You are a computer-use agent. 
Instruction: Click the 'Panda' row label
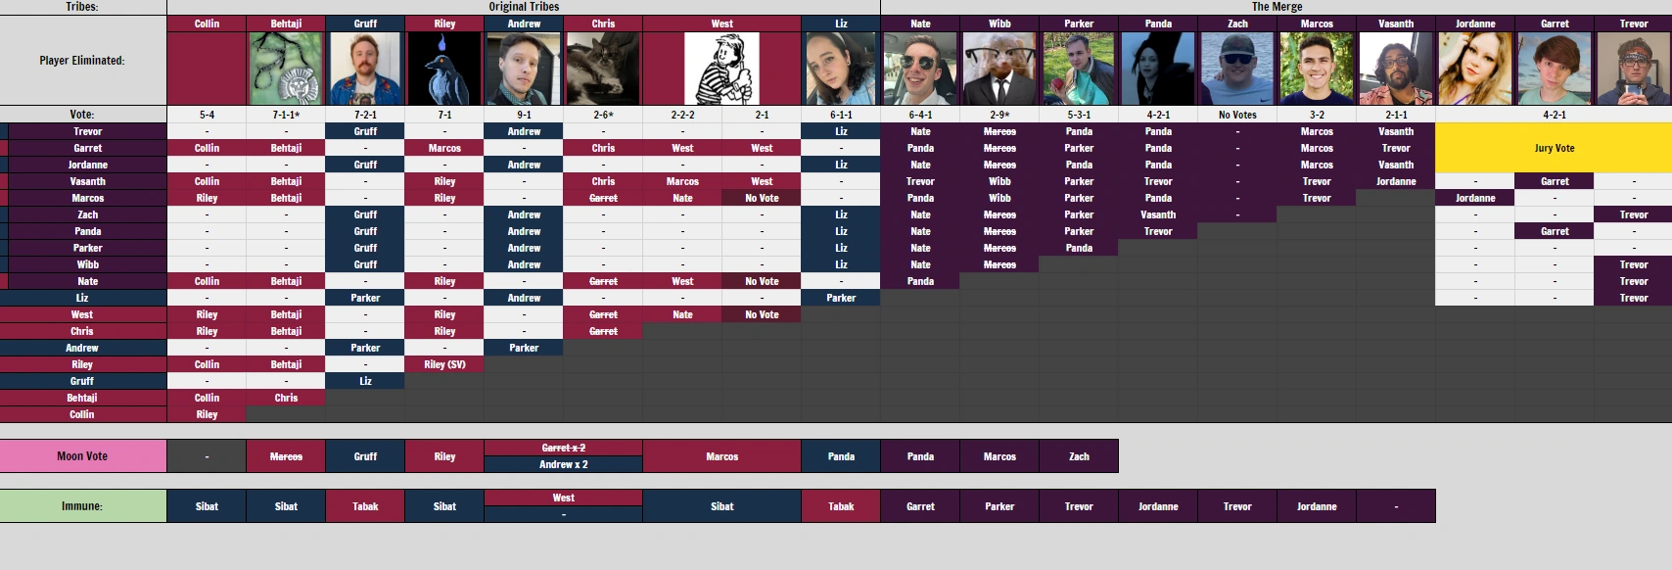(87, 231)
